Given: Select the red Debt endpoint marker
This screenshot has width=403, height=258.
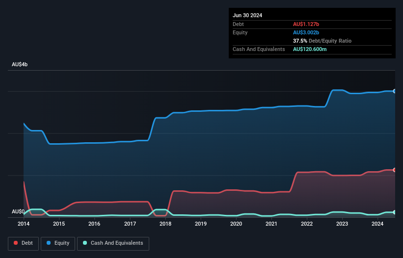Looking at the screenshot, I should pyautogui.click(x=395, y=170).
